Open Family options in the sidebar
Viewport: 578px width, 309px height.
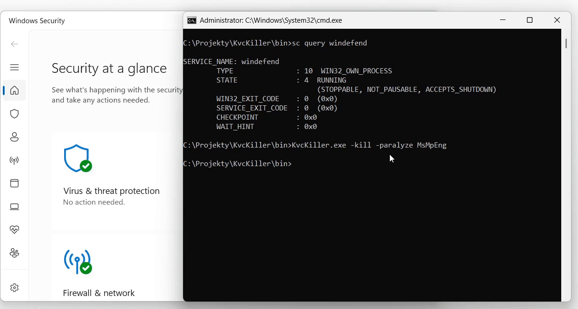tap(14, 253)
